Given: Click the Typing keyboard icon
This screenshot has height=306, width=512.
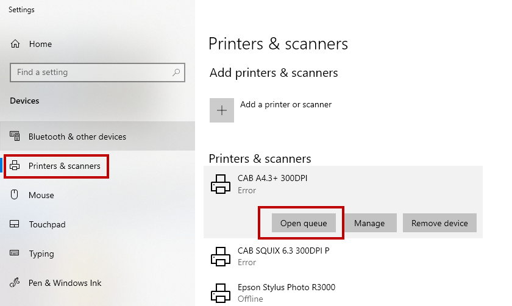Looking at the screenshot, I should tap(15, 254).
